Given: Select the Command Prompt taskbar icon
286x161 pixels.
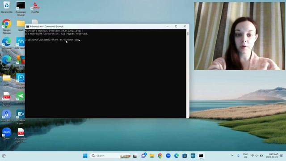Looking at the screenshot, I should (201, 156).
